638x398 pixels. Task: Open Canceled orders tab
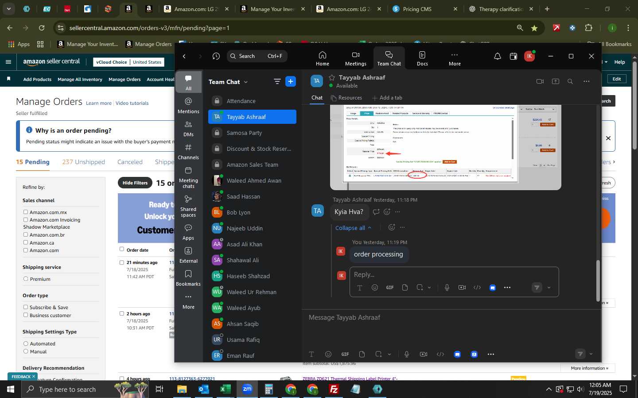pos(130,162)
